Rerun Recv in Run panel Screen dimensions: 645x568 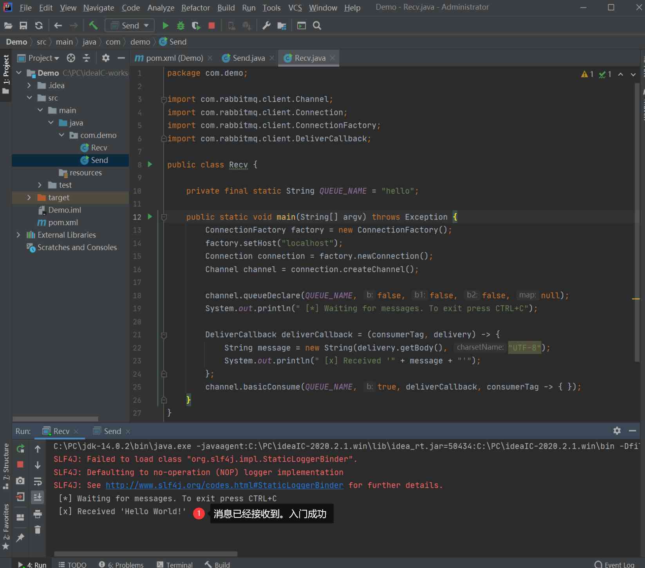(x=20, y=448)
